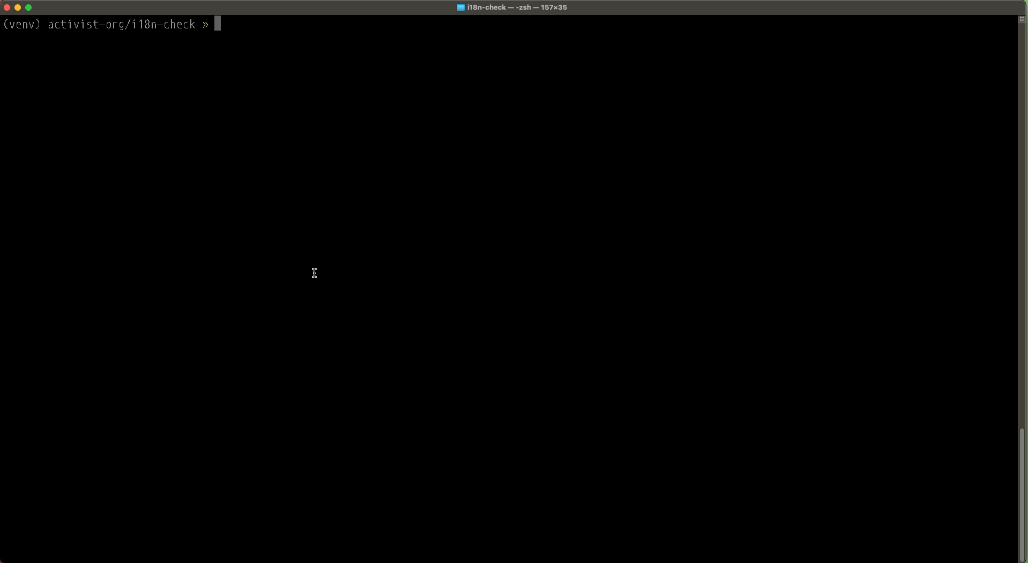Click the "(venv)" virtual environment label

[x=21, y=24]
